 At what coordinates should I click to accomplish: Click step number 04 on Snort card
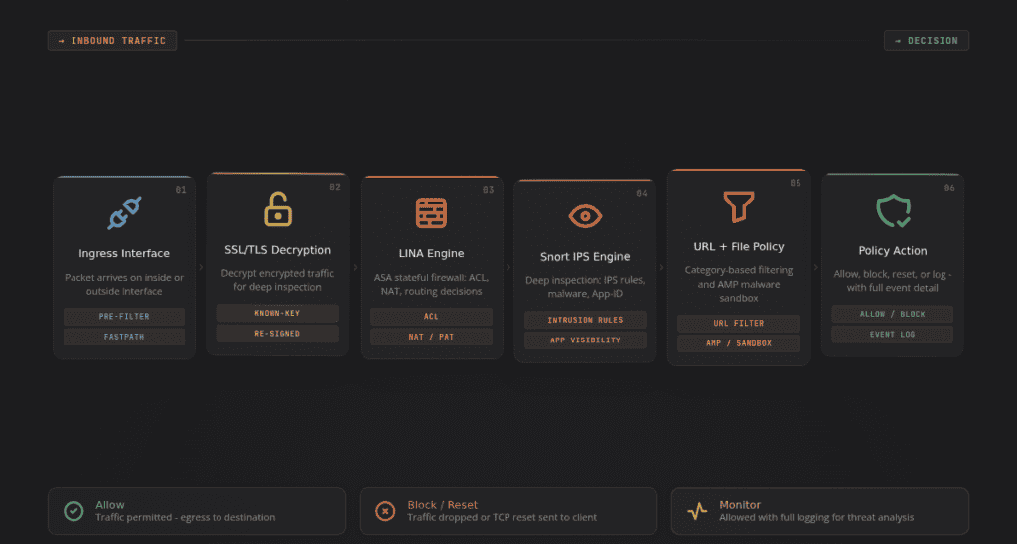coord(642,194)
